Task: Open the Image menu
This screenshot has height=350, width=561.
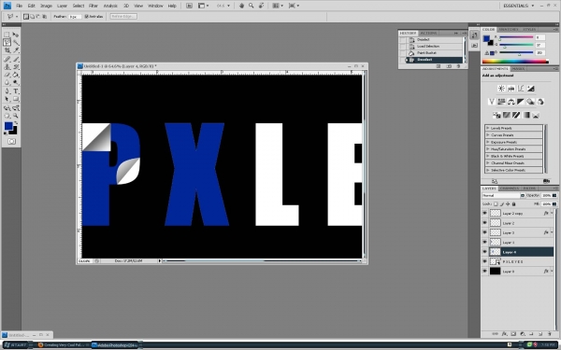Action: (x=46, y=6)
